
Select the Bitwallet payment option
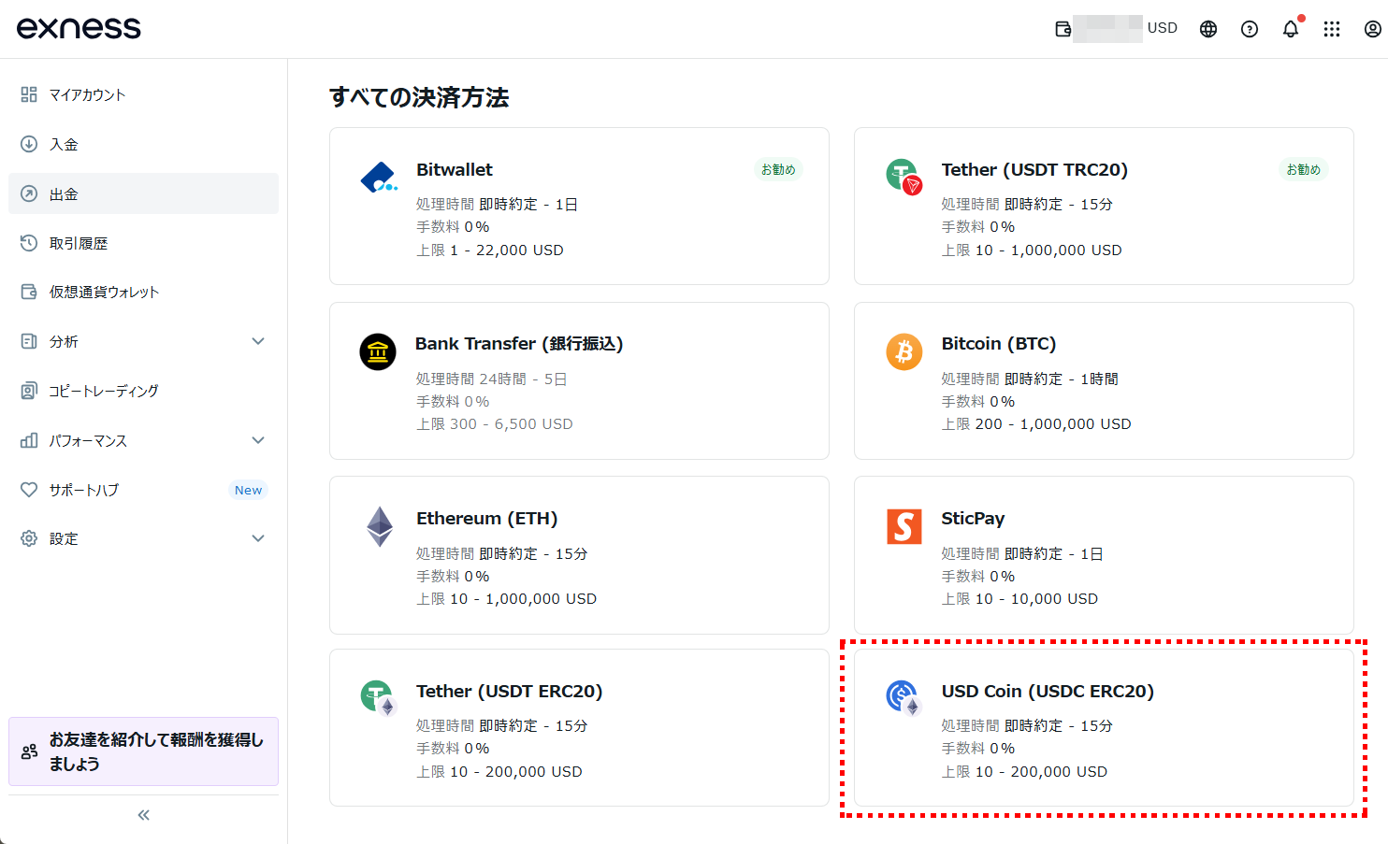[x=578, y=206]
